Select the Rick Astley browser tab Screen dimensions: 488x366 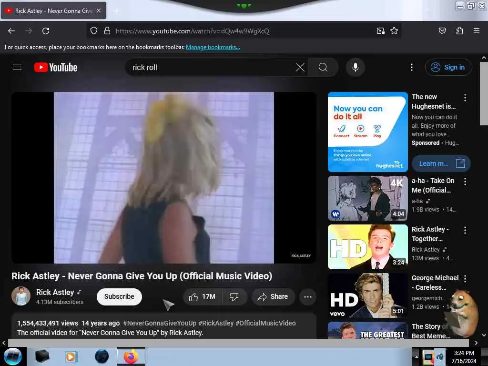pyautogui.click(x=53, y=11)
